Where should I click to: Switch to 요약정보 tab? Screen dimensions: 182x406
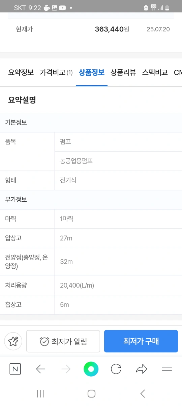(21, 72)
